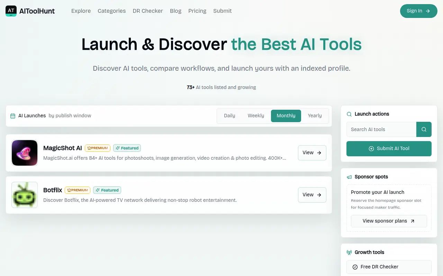This screenshot has height=276, width=443.
Task: Click the Submit AI Tool button
Action: [x=389, y=149]
